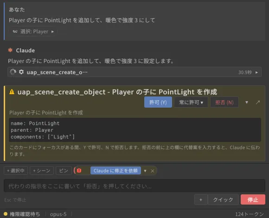Click the components: ["Light"] parameter line
The image size is (269, 218).
(x=43, y=137)
